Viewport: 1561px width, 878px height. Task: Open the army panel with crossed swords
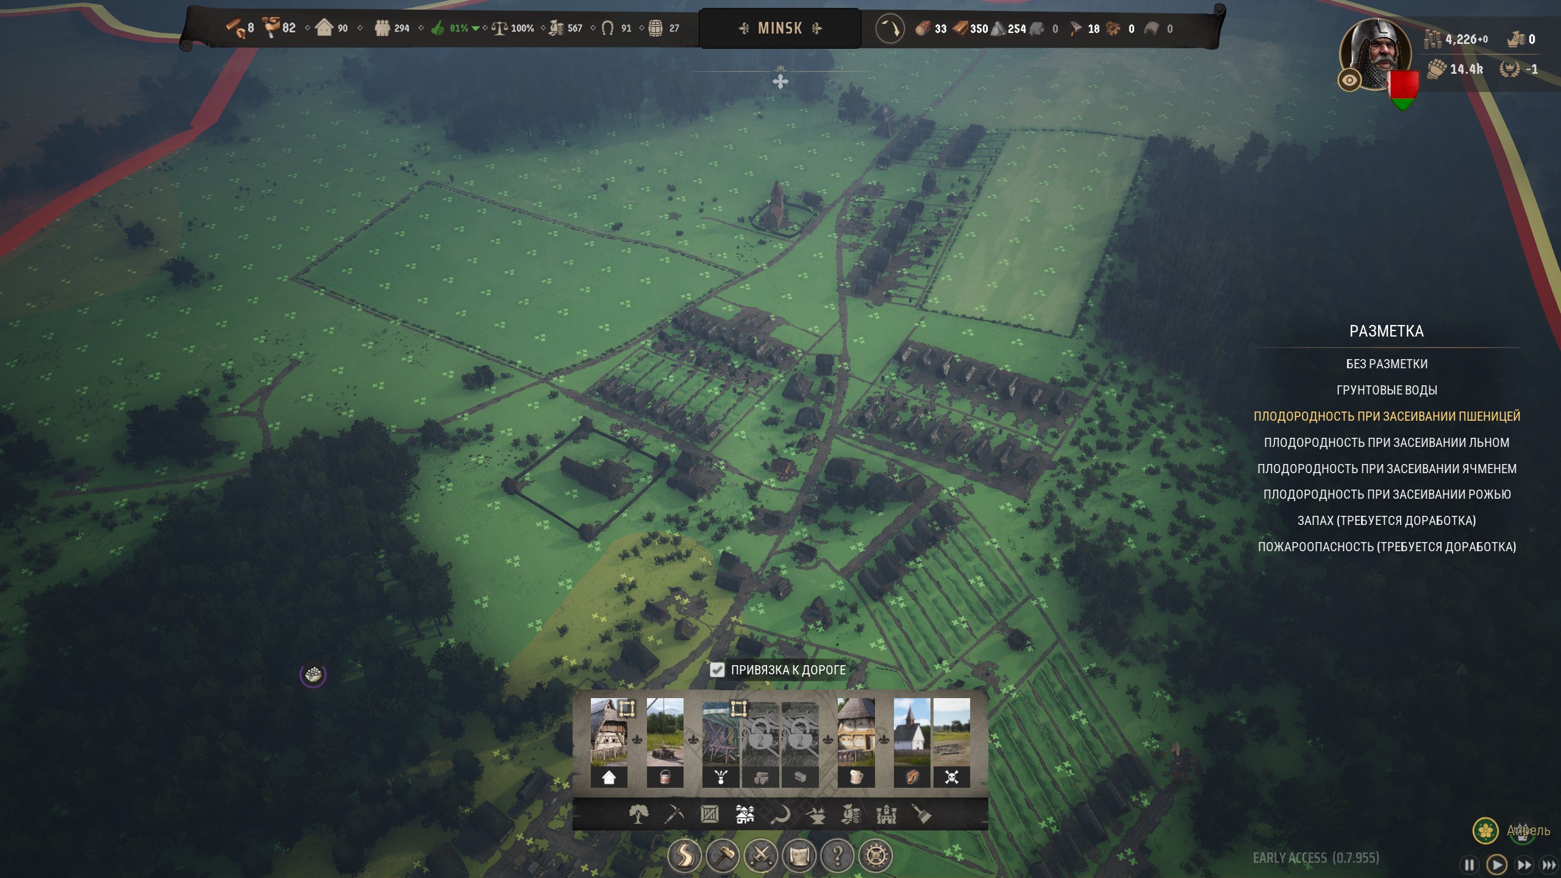[761, 856]
